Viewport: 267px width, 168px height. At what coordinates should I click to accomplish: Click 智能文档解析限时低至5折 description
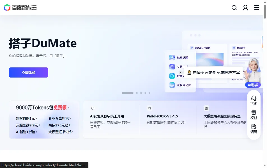(166, 122)
